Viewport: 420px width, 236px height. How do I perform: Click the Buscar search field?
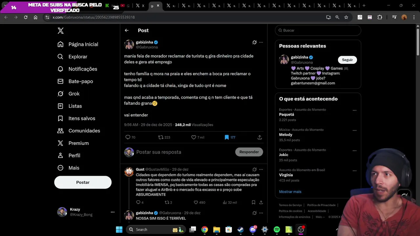click(x=318, y=30)
